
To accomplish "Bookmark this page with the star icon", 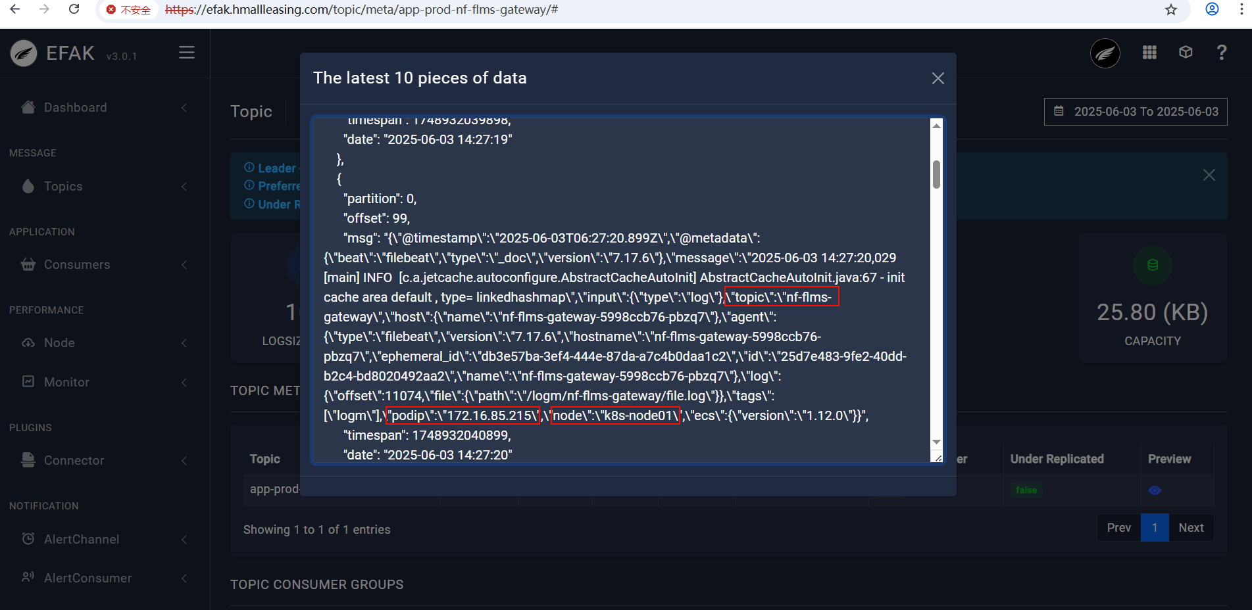I will click(1171, 9).
